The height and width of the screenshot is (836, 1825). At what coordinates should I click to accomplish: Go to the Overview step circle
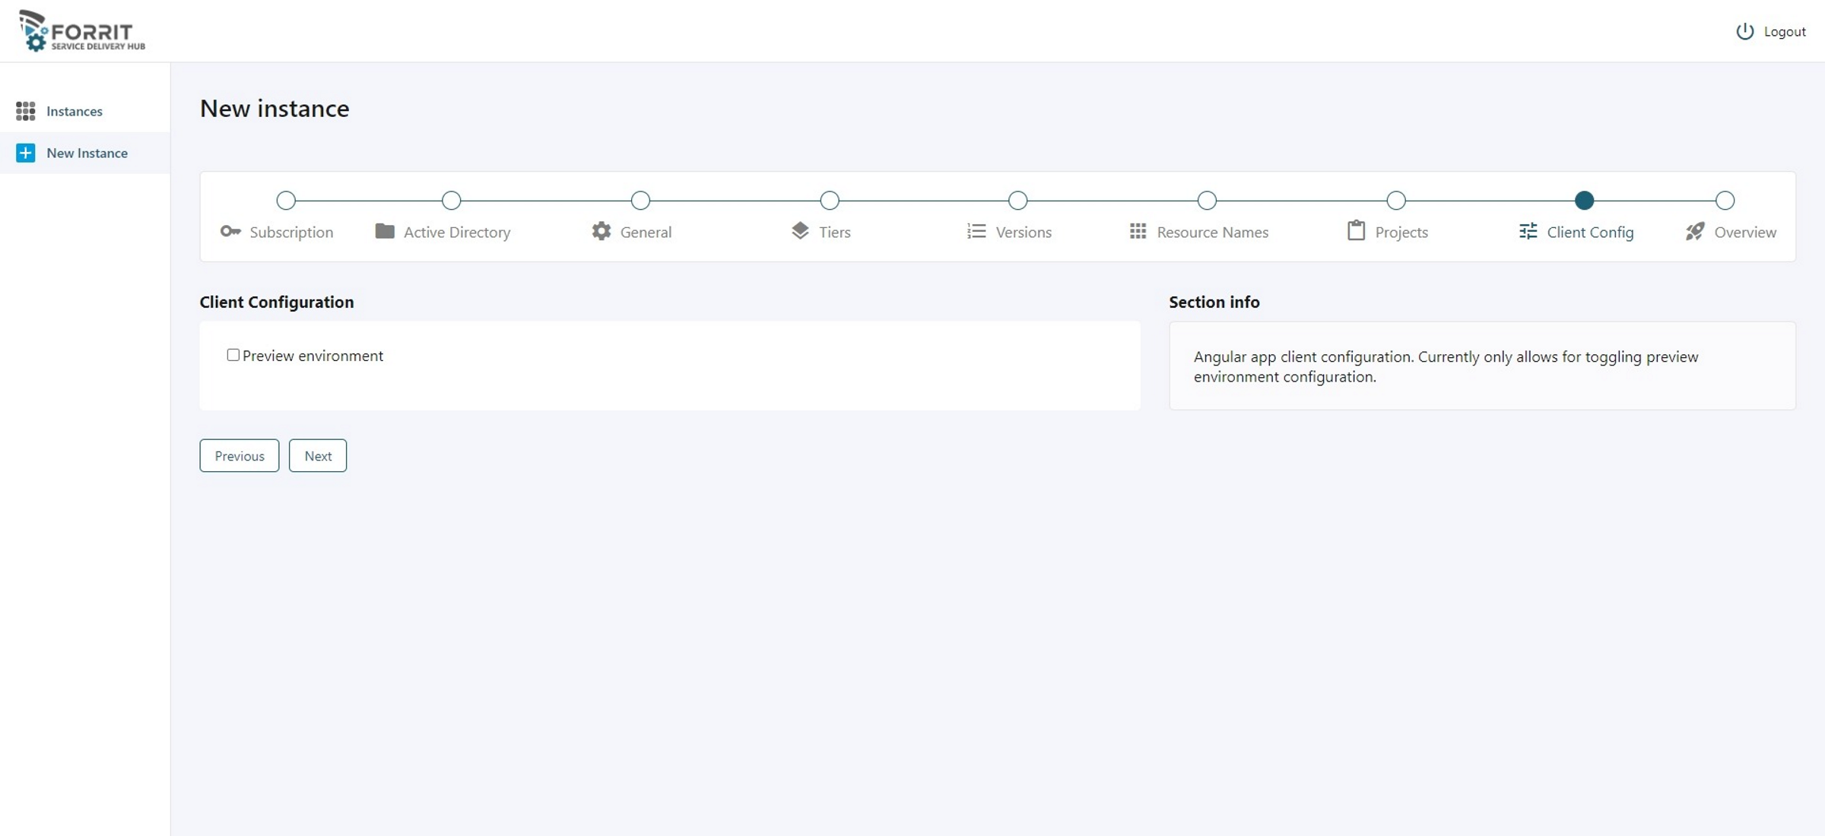[x=1725, y=201]
